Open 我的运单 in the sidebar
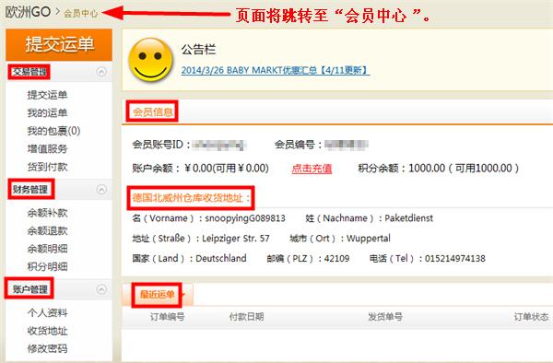Image resolution: width=553 pixels, height=363 pixels. (47, 112)
